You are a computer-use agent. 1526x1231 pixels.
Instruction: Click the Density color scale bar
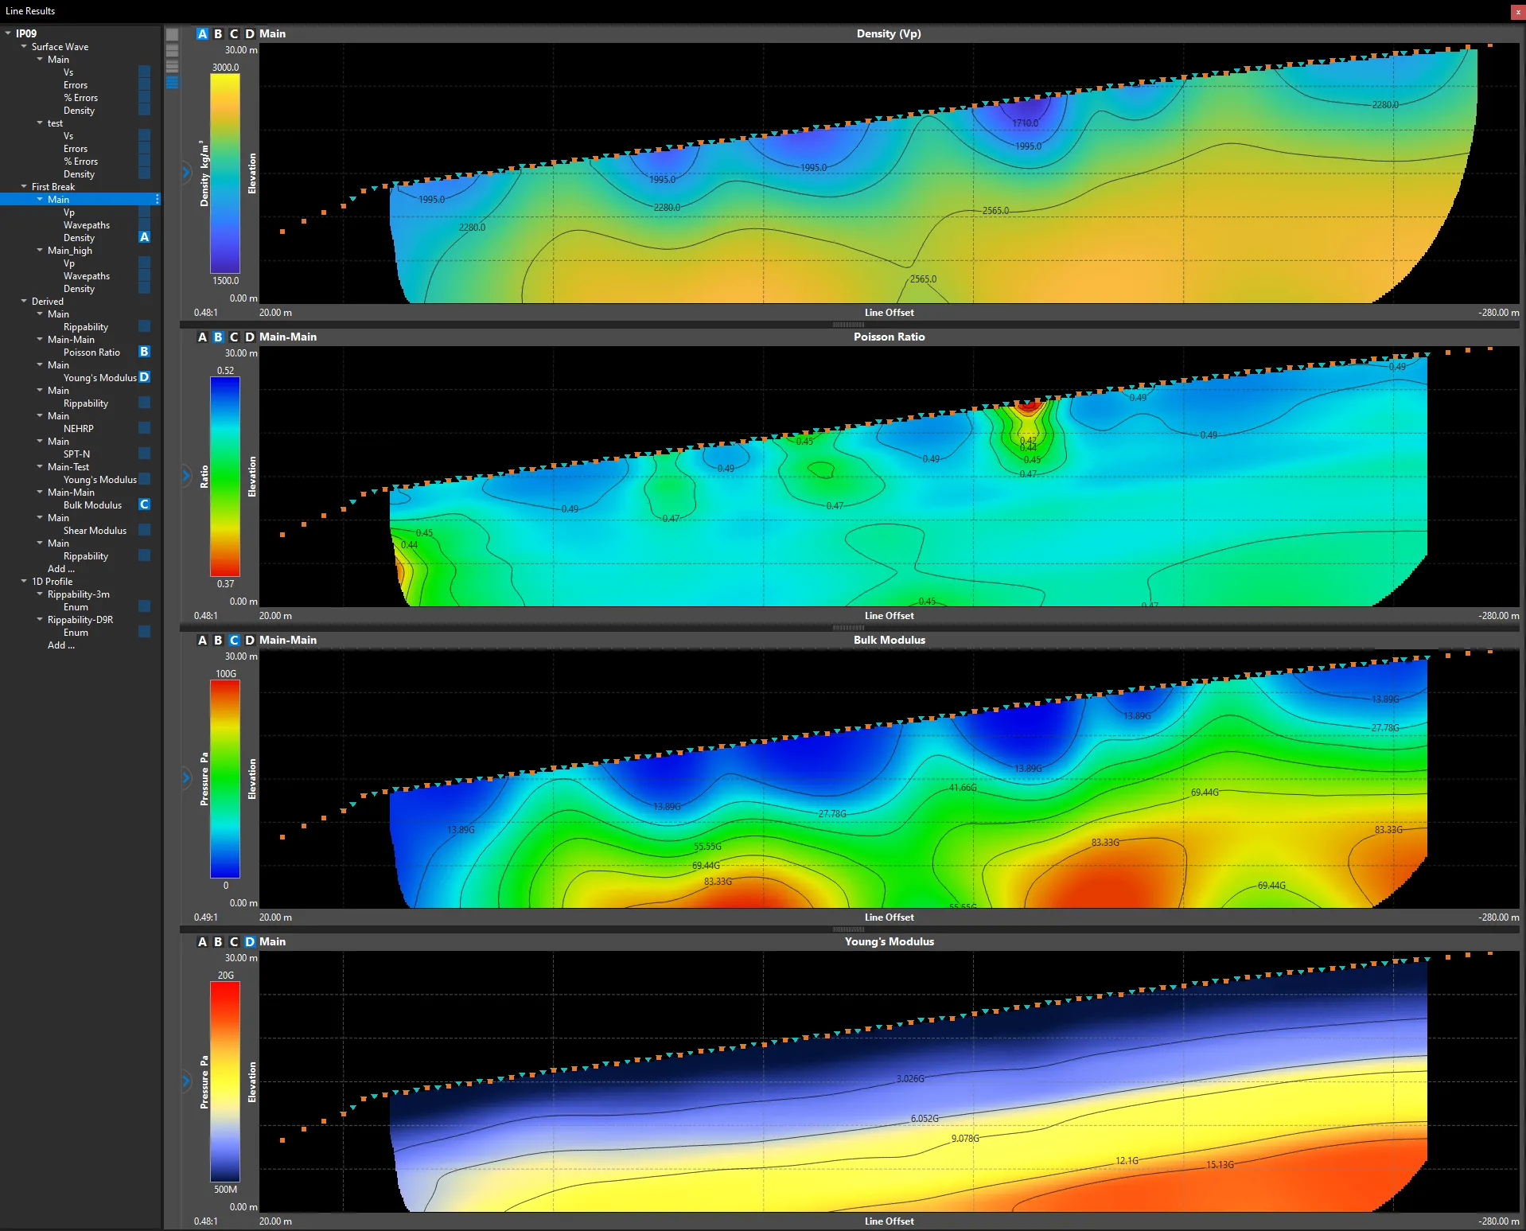click(225, 173)
